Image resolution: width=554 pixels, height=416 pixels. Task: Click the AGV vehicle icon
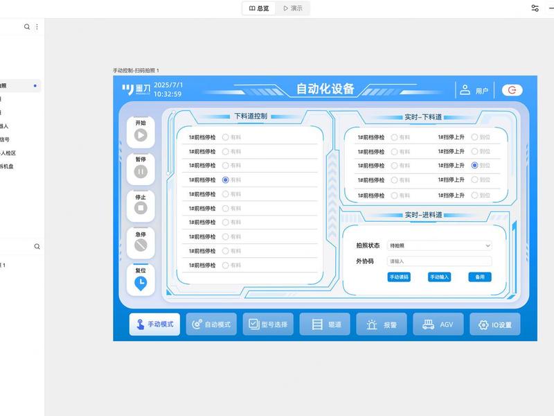[428, 324]
